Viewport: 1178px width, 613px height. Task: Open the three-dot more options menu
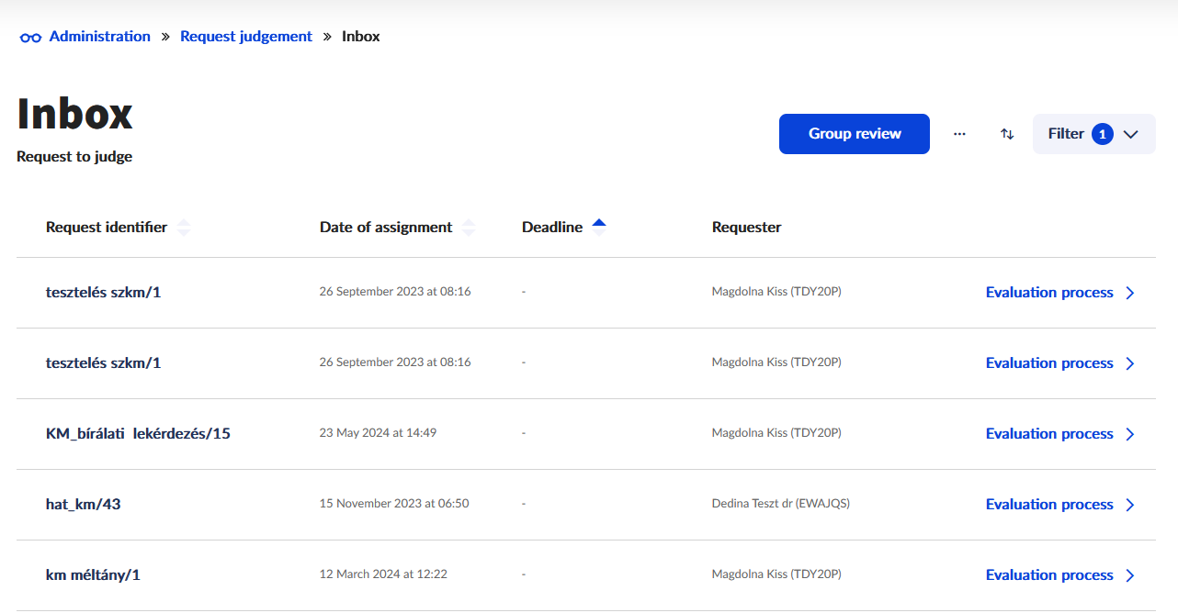959,134
